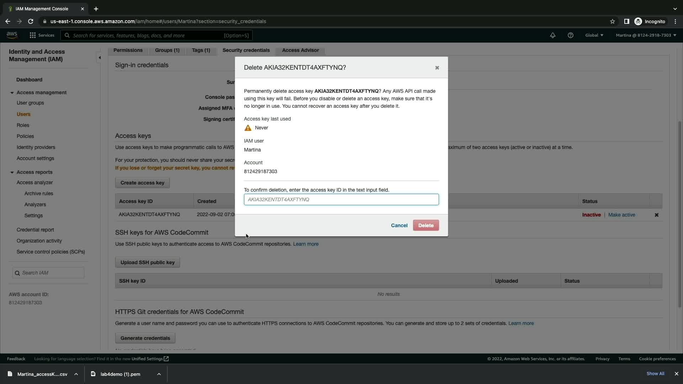Click Cancel in the delete dialog
Viewport: 683px width, 384px height.
[x=399, y=225]
